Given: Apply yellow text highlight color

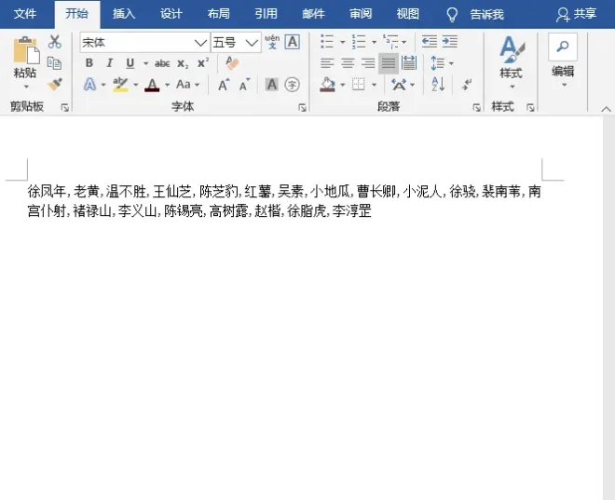Looking at the screenshot, I should (x=120, y=84).
